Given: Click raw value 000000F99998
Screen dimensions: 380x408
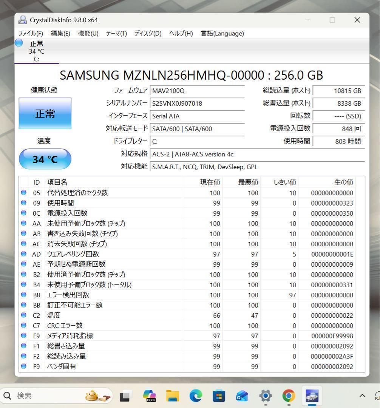Looking at the screenshot, I should click(x=332, y=336).
